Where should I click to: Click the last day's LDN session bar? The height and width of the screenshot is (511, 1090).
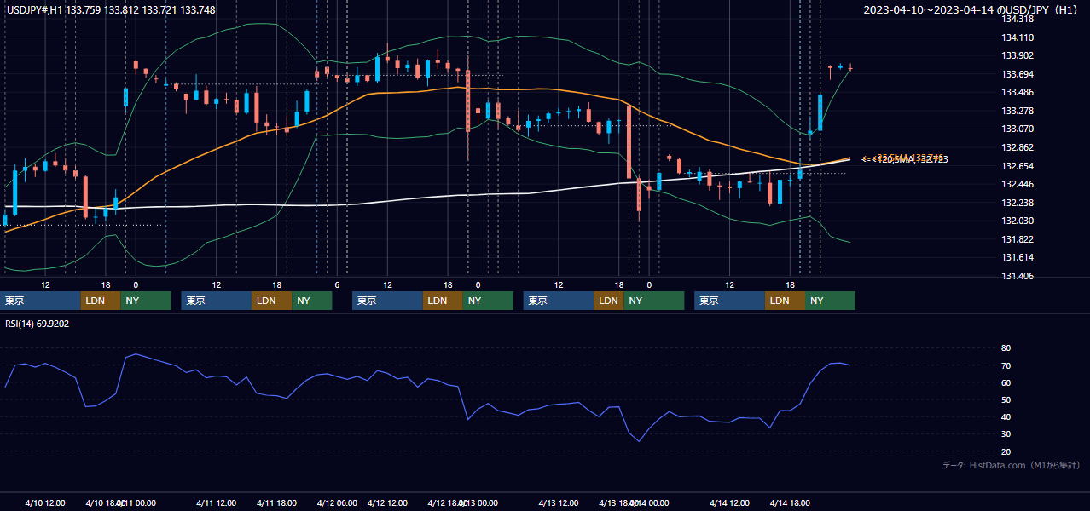pyautogui.click(x=785, y=301)
